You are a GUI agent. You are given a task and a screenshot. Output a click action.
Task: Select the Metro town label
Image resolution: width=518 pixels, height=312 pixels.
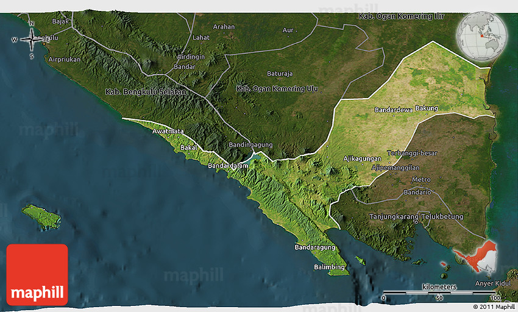coord(421,180)
